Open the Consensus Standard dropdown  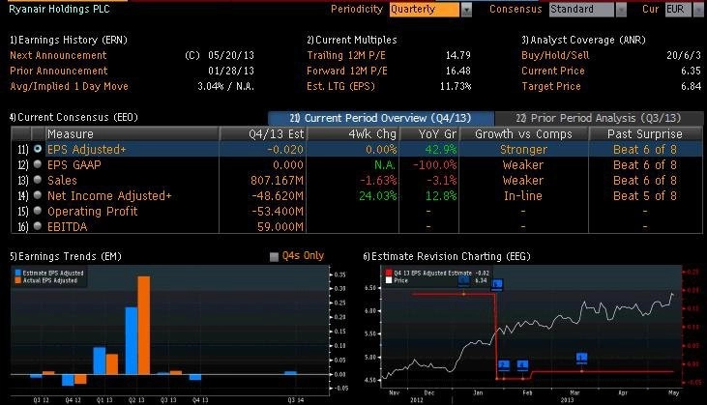click(x=581, y=10)
